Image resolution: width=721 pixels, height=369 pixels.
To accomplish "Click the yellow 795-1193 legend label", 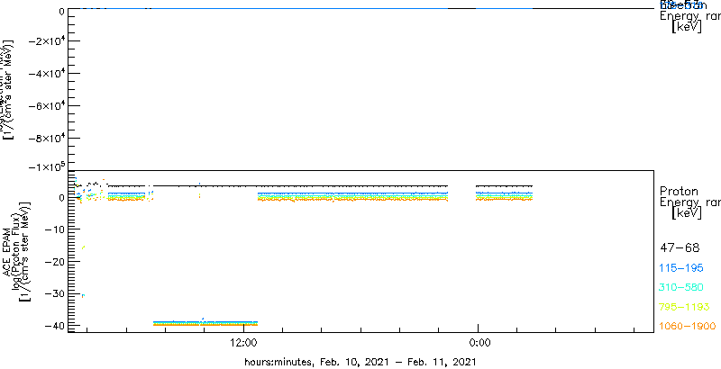I will coord(685,307).
